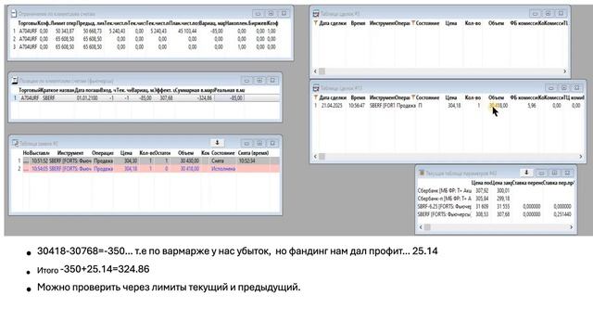Close the Текущая таблица параметров window
The width and height of the screenshot is (593, 334).
point(567,173)
